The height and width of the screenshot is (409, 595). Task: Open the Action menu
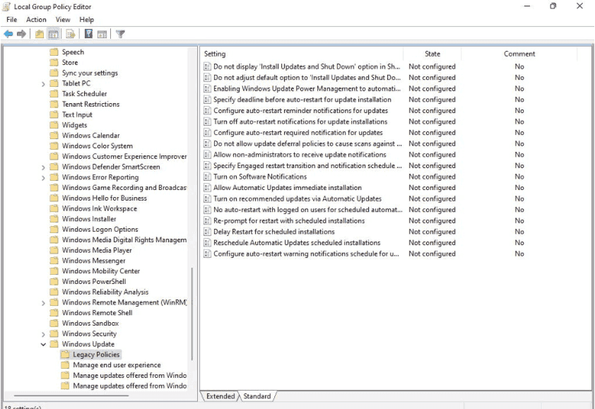pos(36,20)
